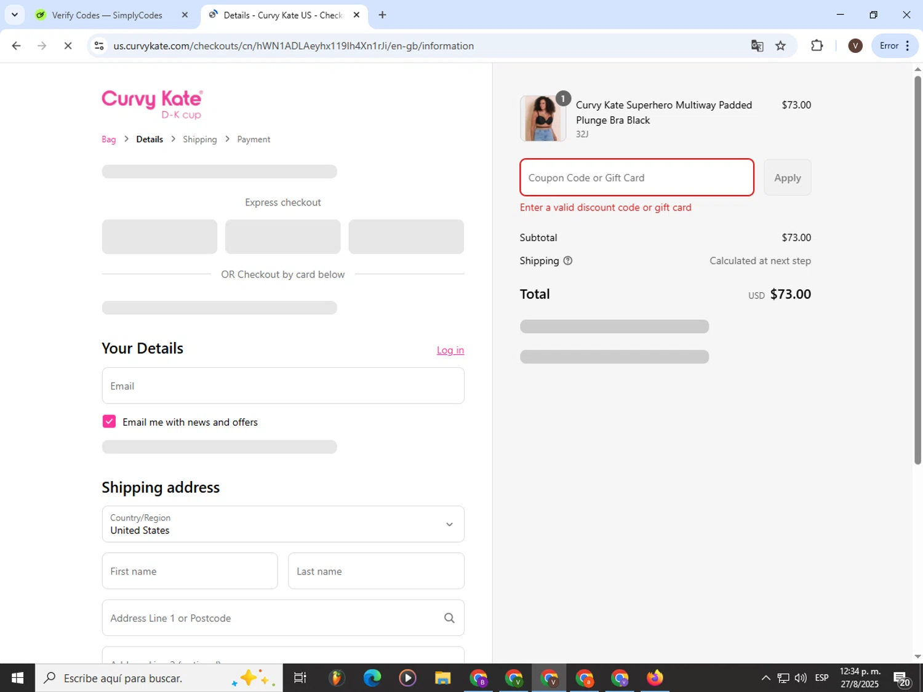The height and width of the screenshot is (692, 923).
Task: Click the Windows taskbar search box
Action: tap(159, 678)
